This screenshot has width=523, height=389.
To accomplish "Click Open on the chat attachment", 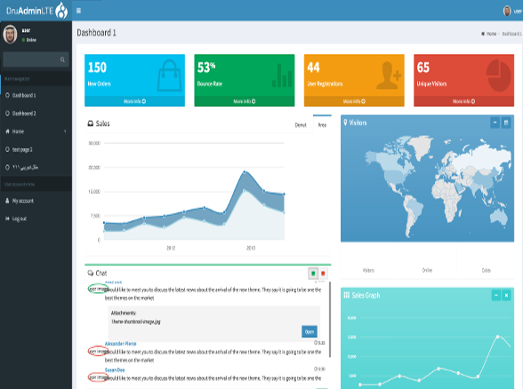I will (310, 332).
